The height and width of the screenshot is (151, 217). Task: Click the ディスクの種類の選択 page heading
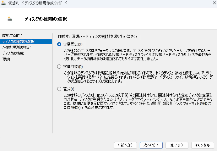tap(46, 19)
